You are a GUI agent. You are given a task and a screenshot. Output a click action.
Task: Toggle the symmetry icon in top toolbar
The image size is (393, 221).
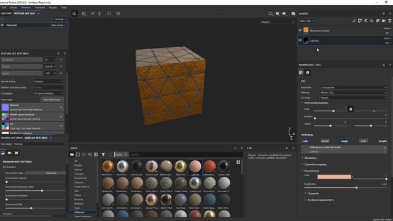coord(93,14)
